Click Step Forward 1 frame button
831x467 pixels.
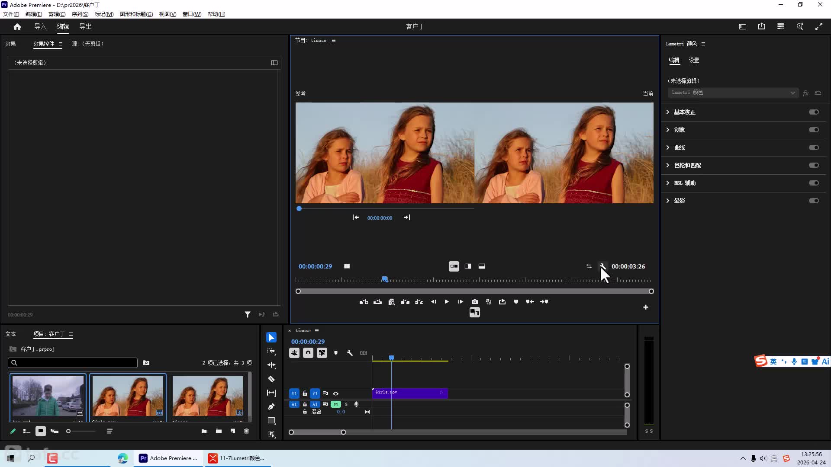pos(461,302)
